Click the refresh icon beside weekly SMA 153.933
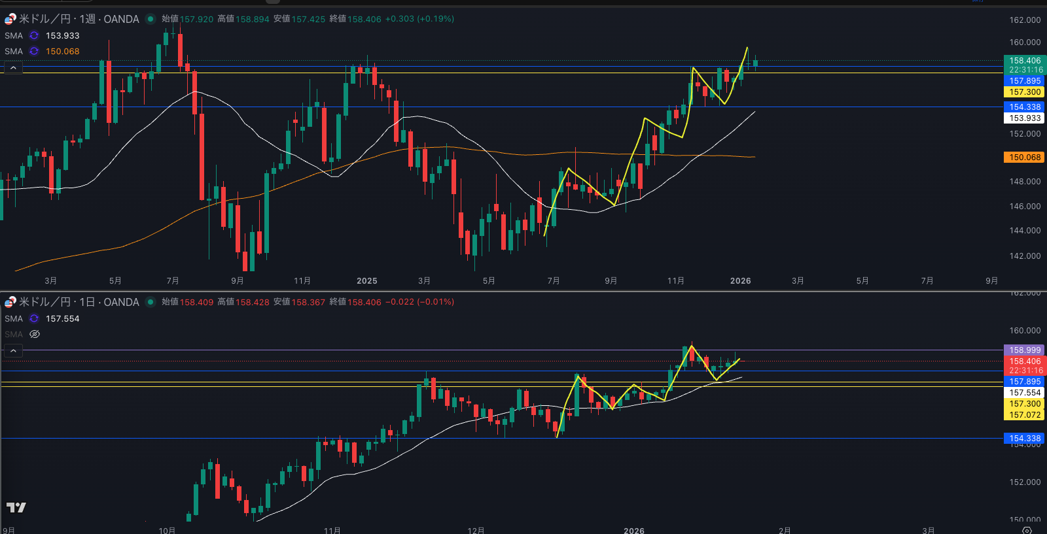1047x534 pixels. tap(34, 36)
